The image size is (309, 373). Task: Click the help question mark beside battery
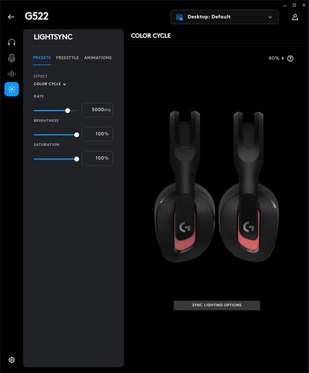click(290, 58)
